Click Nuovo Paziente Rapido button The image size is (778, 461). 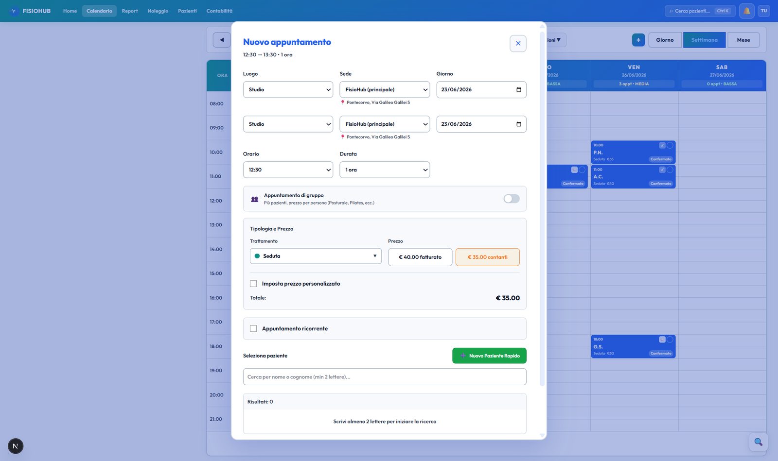click(x=489, y=356)
